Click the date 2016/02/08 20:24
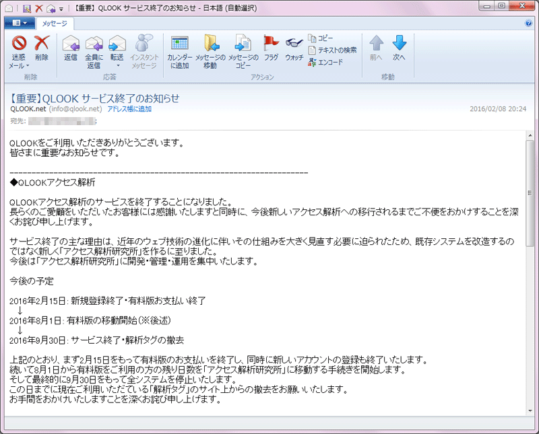Viewport: 539px width, 434px height. pyautogui.click(x=498, y=109)
